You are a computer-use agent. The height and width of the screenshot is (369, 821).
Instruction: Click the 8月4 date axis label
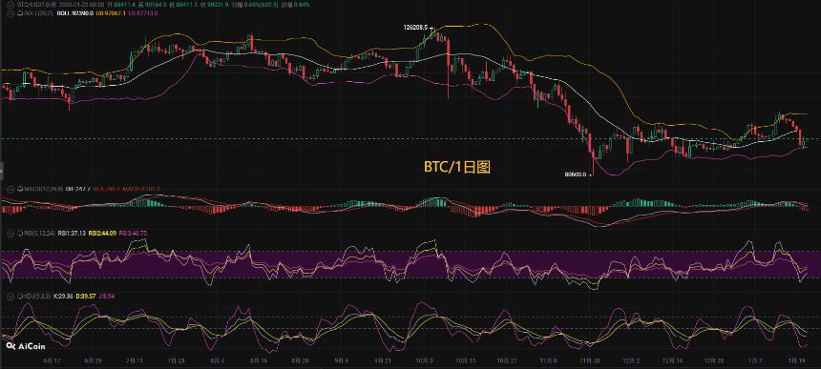pos(218,360)
